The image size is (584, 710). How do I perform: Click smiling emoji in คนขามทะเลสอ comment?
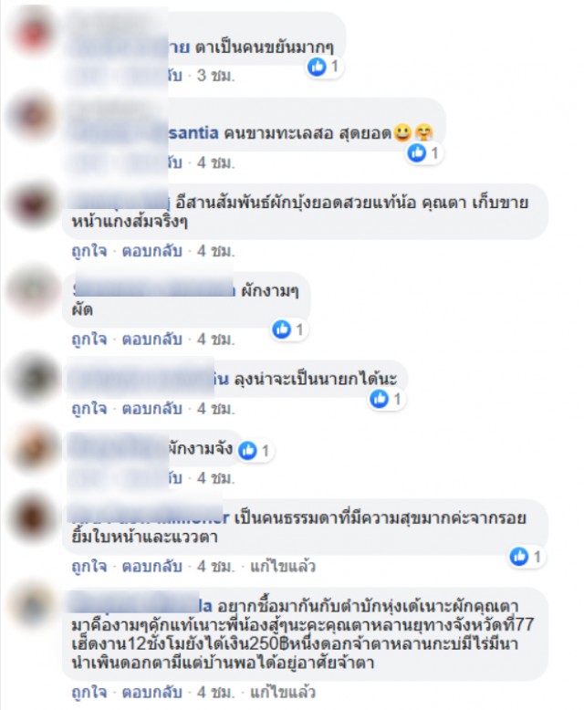point(402,132)
